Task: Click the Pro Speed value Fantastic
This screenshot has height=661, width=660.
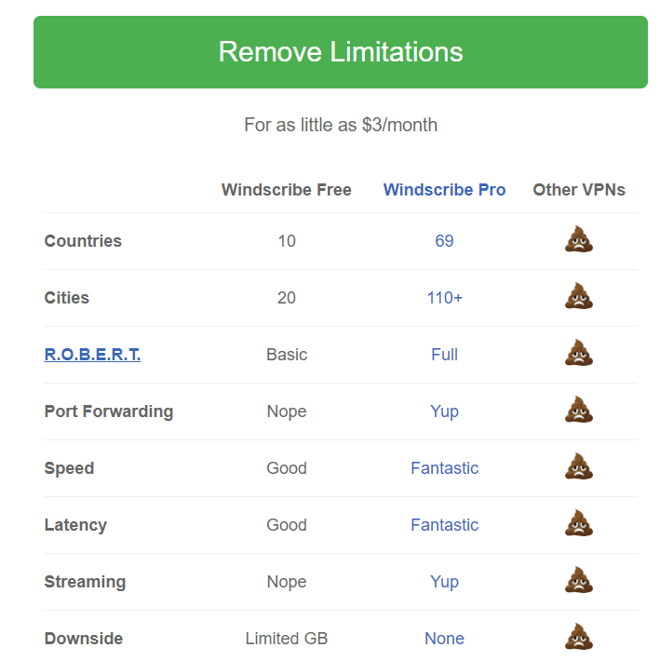Action: point(444,468)
